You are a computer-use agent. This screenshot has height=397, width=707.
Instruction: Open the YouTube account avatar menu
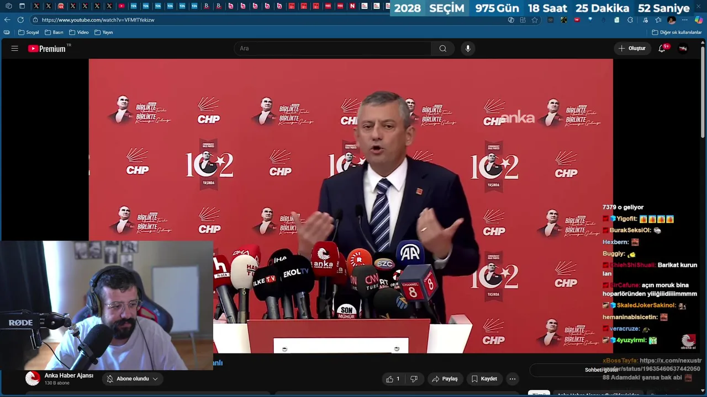683,49
